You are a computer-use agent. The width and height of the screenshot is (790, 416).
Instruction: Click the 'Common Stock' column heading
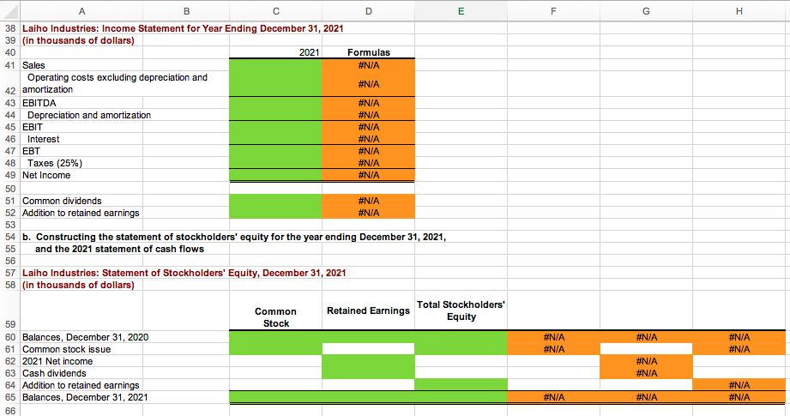pos(275,317)
